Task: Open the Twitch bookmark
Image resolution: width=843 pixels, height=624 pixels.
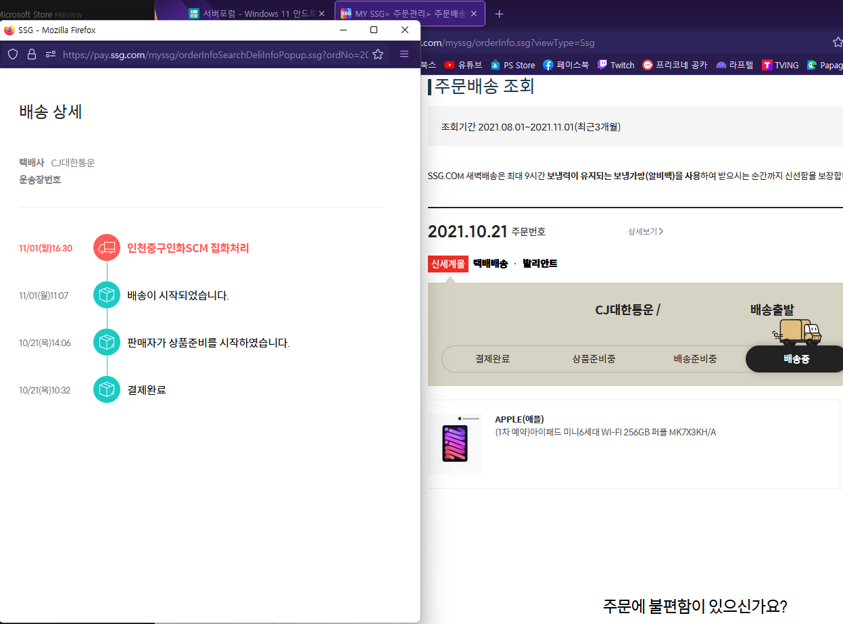Action: click(x=616, y=65)
